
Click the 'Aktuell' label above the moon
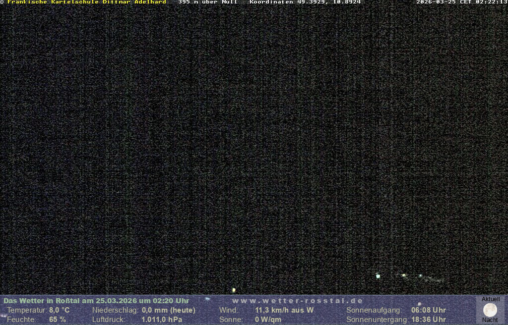[x=491, y=299]
